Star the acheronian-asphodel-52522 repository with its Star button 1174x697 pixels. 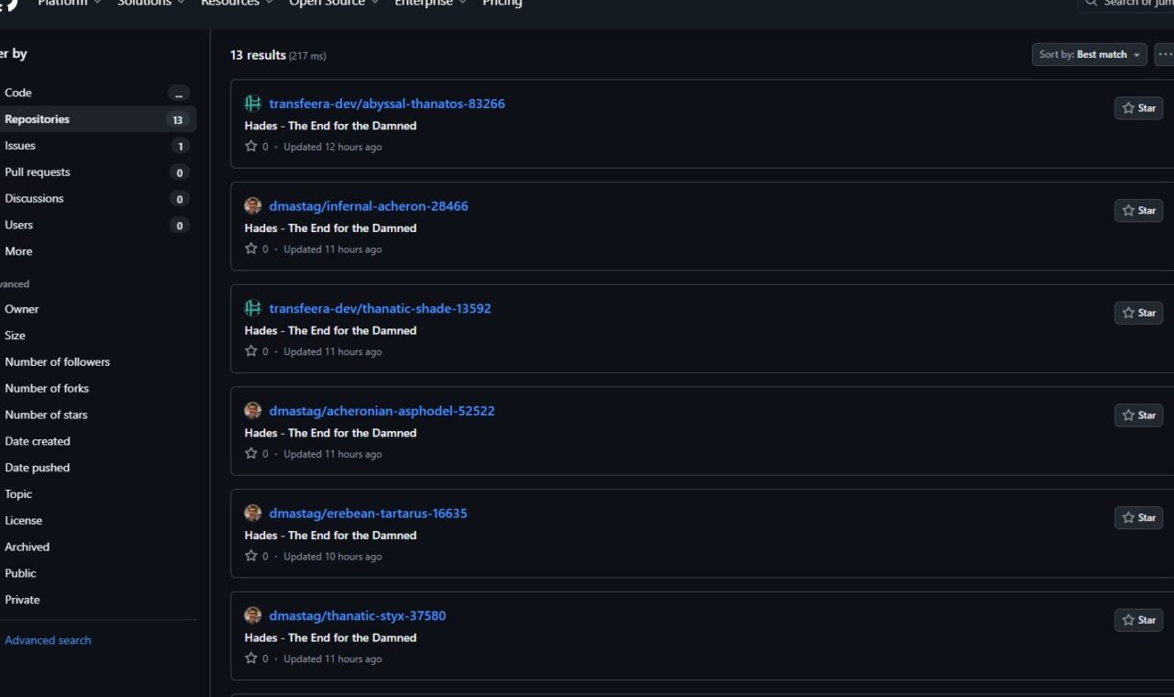(1138, 415)
